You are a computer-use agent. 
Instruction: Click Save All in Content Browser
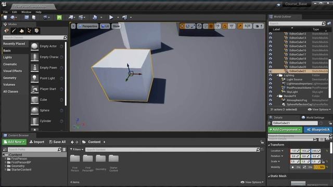pos(57,142)
